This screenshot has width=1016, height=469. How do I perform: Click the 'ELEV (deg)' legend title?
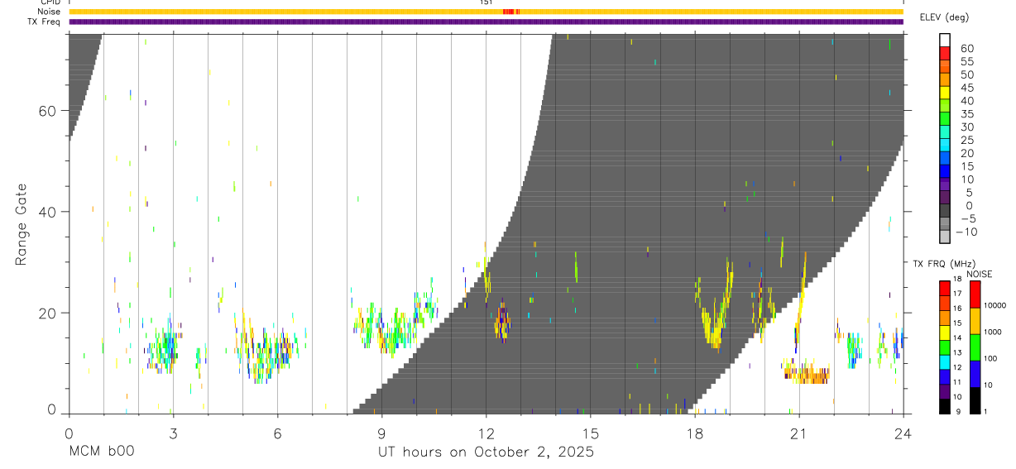coord(945,17)
